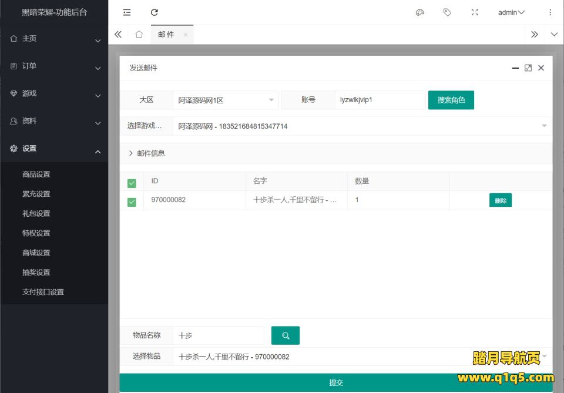The image size is (564, 393).
Task: Open the admin user dropdown
Action: [x=511, y=12]
